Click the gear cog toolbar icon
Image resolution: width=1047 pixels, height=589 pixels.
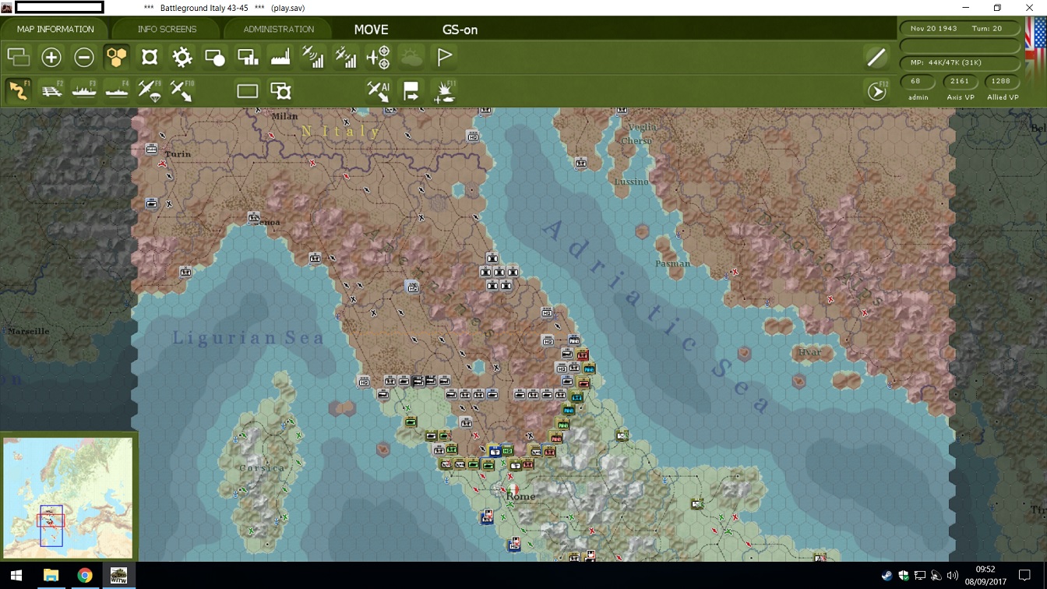pyautogui.click(x=182, y=57)
